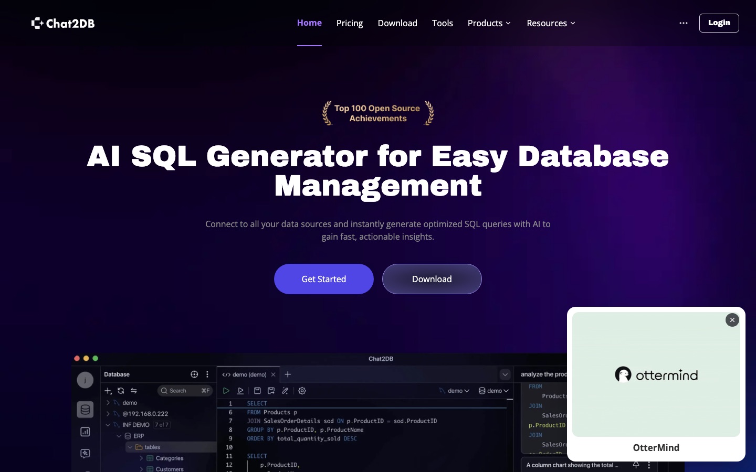Viewport: 756px width, 472px height.
Task: Click the chevron-down tab list button
Action: [x=505, y=374]
